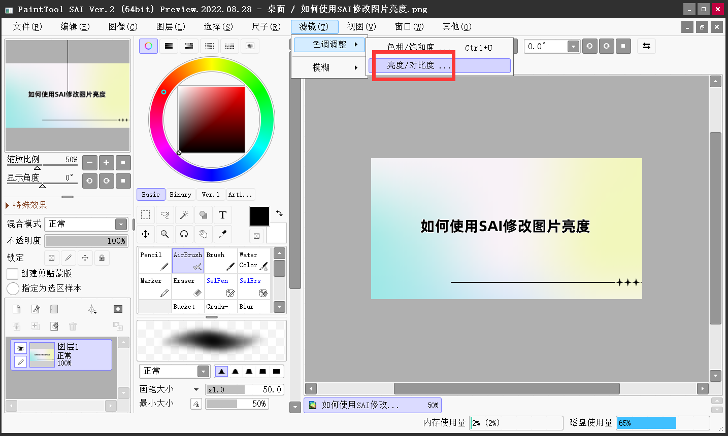Expand the 色调调整 submenu
This screenshot has width=728, height=436.
click(x=329, y=45)
